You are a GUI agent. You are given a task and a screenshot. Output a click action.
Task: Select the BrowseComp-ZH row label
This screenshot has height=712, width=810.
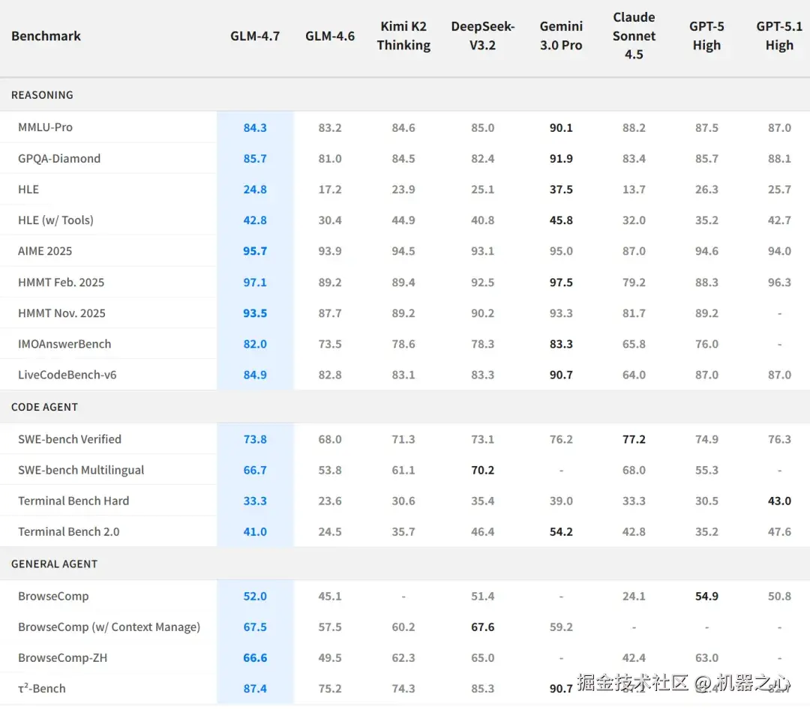click(62, 658)
